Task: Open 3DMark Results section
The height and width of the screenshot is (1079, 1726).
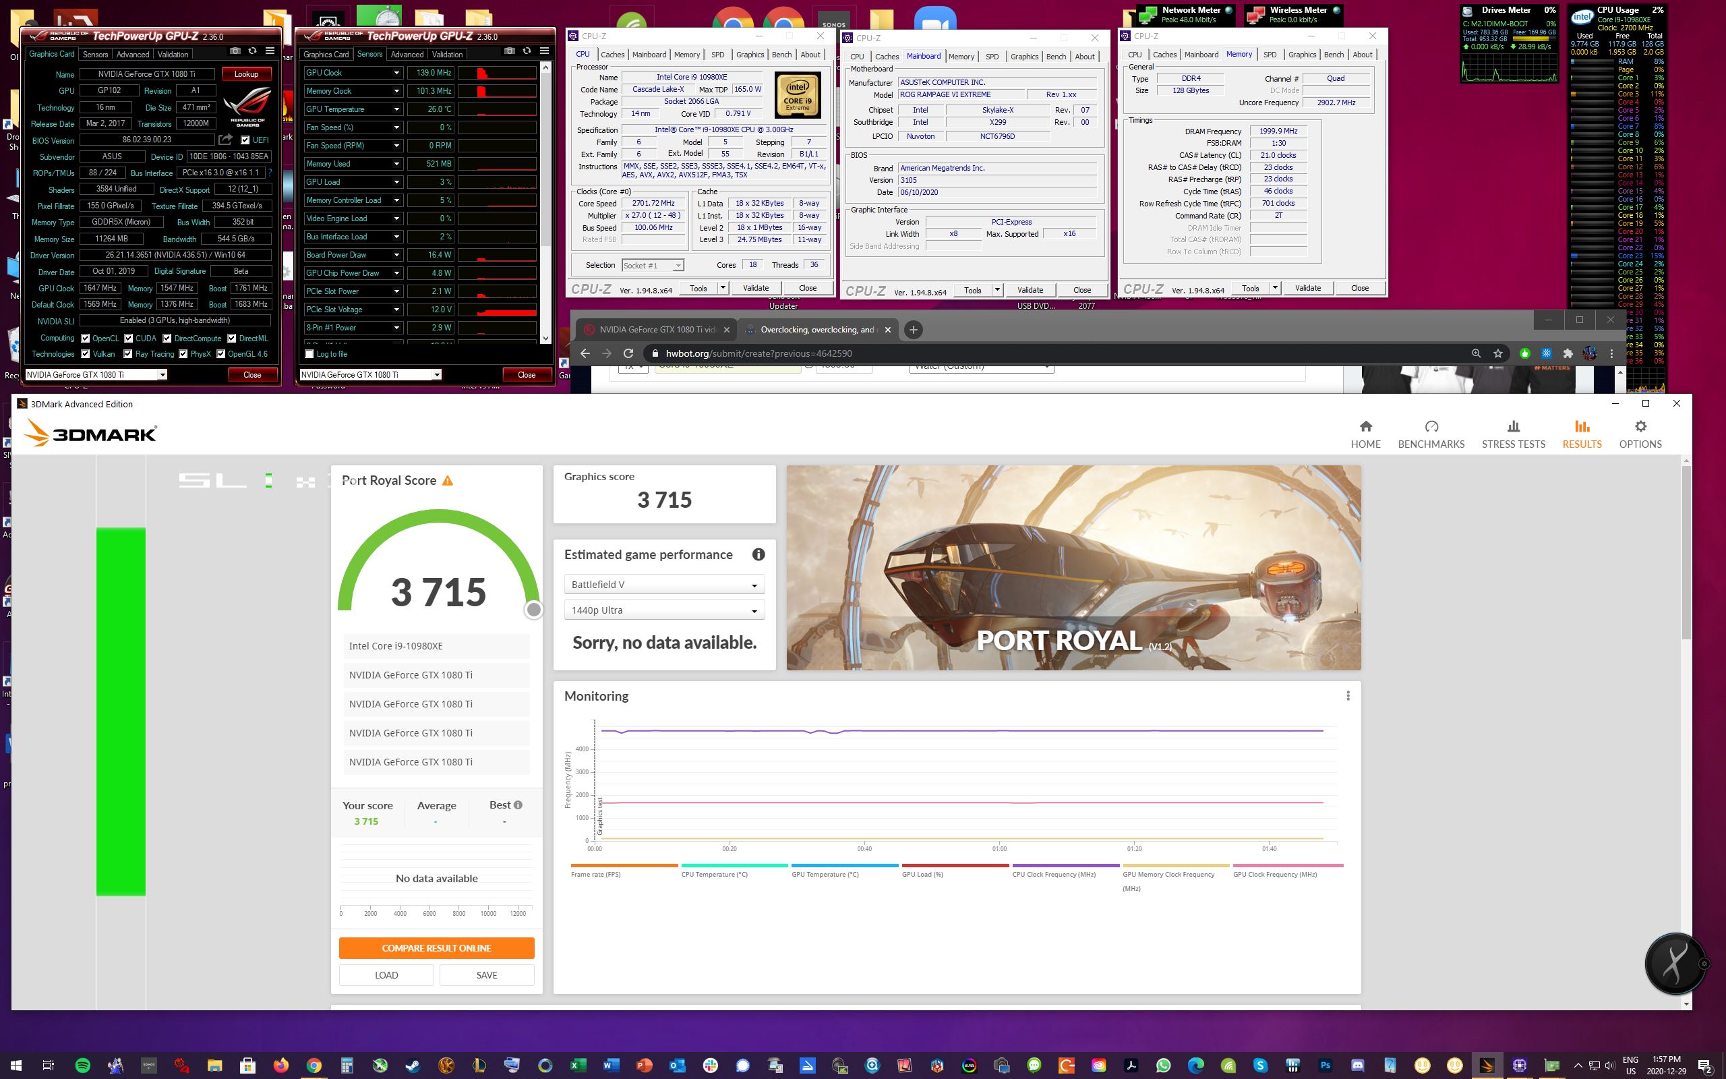Action: 1582,434
